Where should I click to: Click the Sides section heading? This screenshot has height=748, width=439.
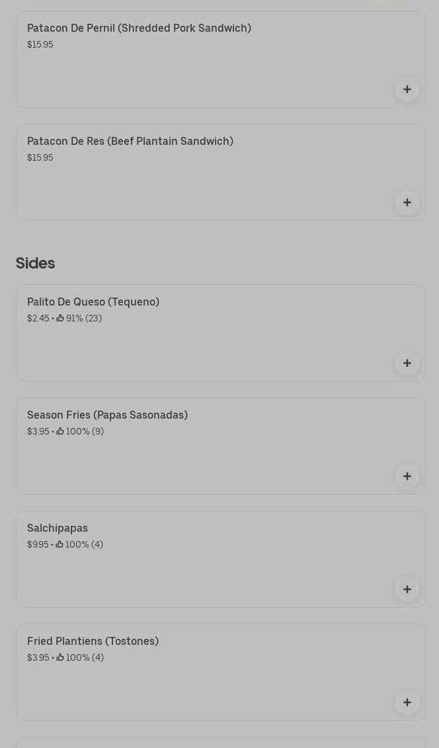pos(35,263)
